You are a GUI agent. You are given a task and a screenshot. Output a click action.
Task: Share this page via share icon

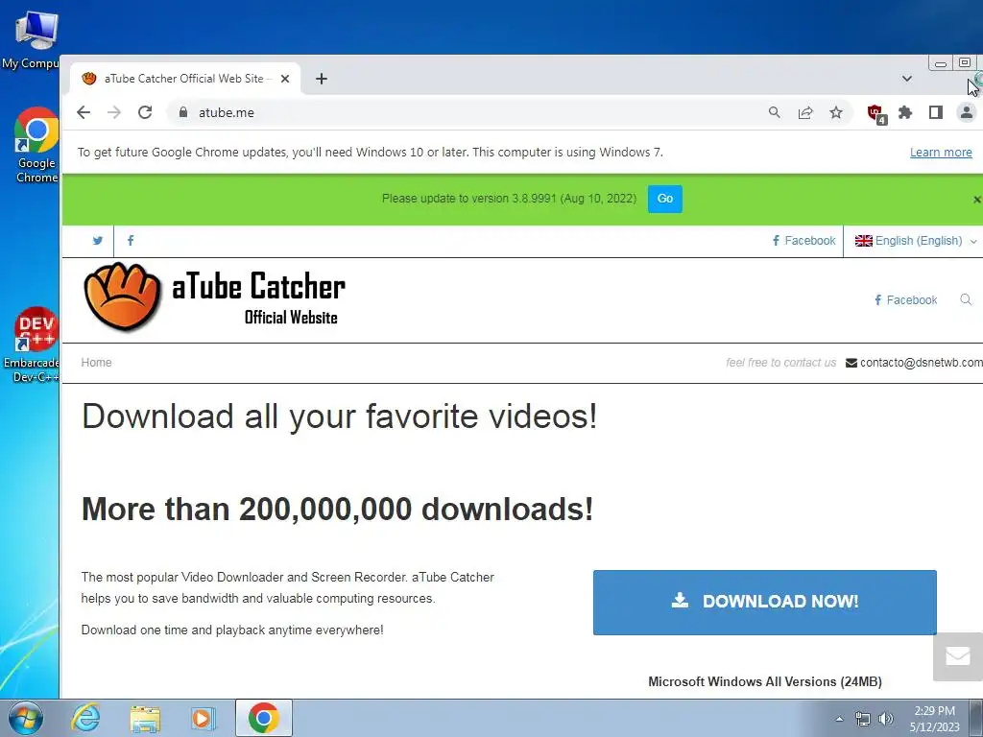point(805,113)
